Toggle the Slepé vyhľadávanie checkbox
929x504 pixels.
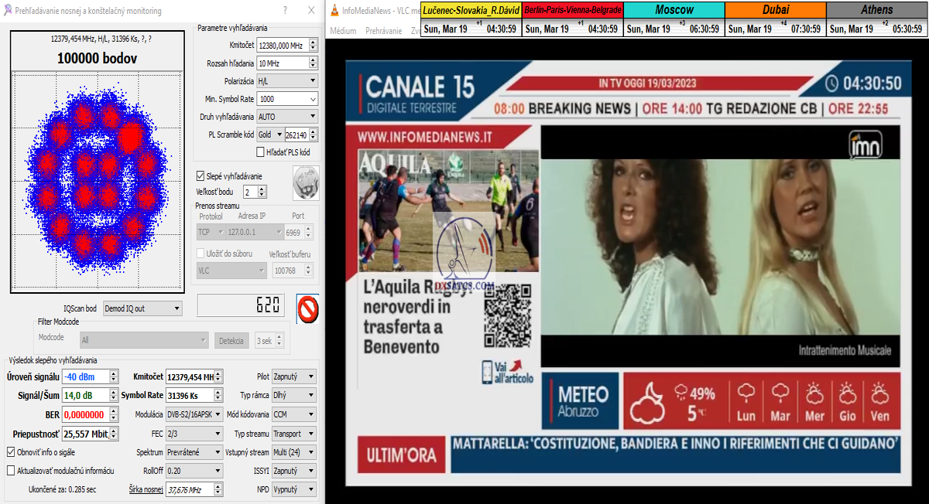click(x=201, y=176)
